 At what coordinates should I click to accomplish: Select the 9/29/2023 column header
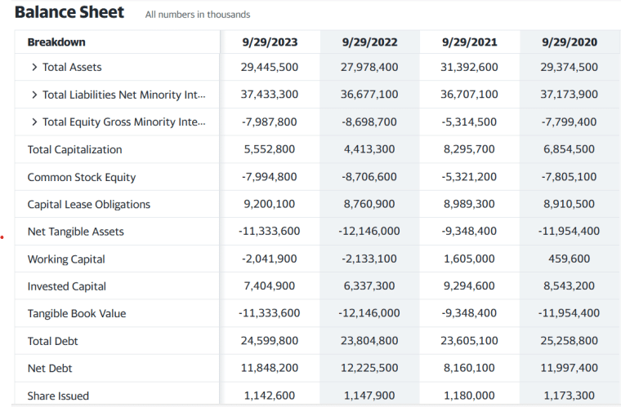270,42
